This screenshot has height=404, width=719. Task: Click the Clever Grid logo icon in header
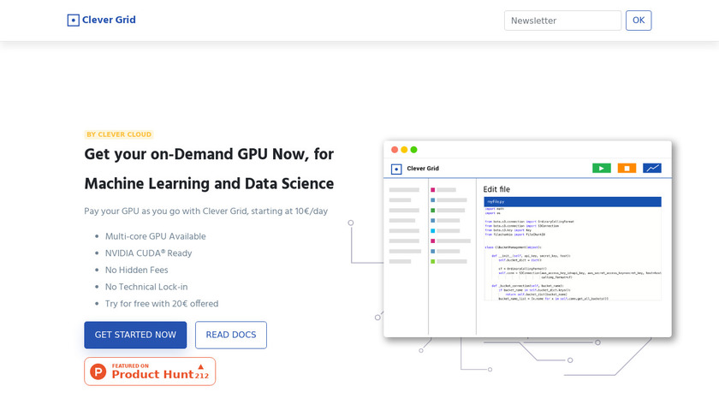point(73,20)
